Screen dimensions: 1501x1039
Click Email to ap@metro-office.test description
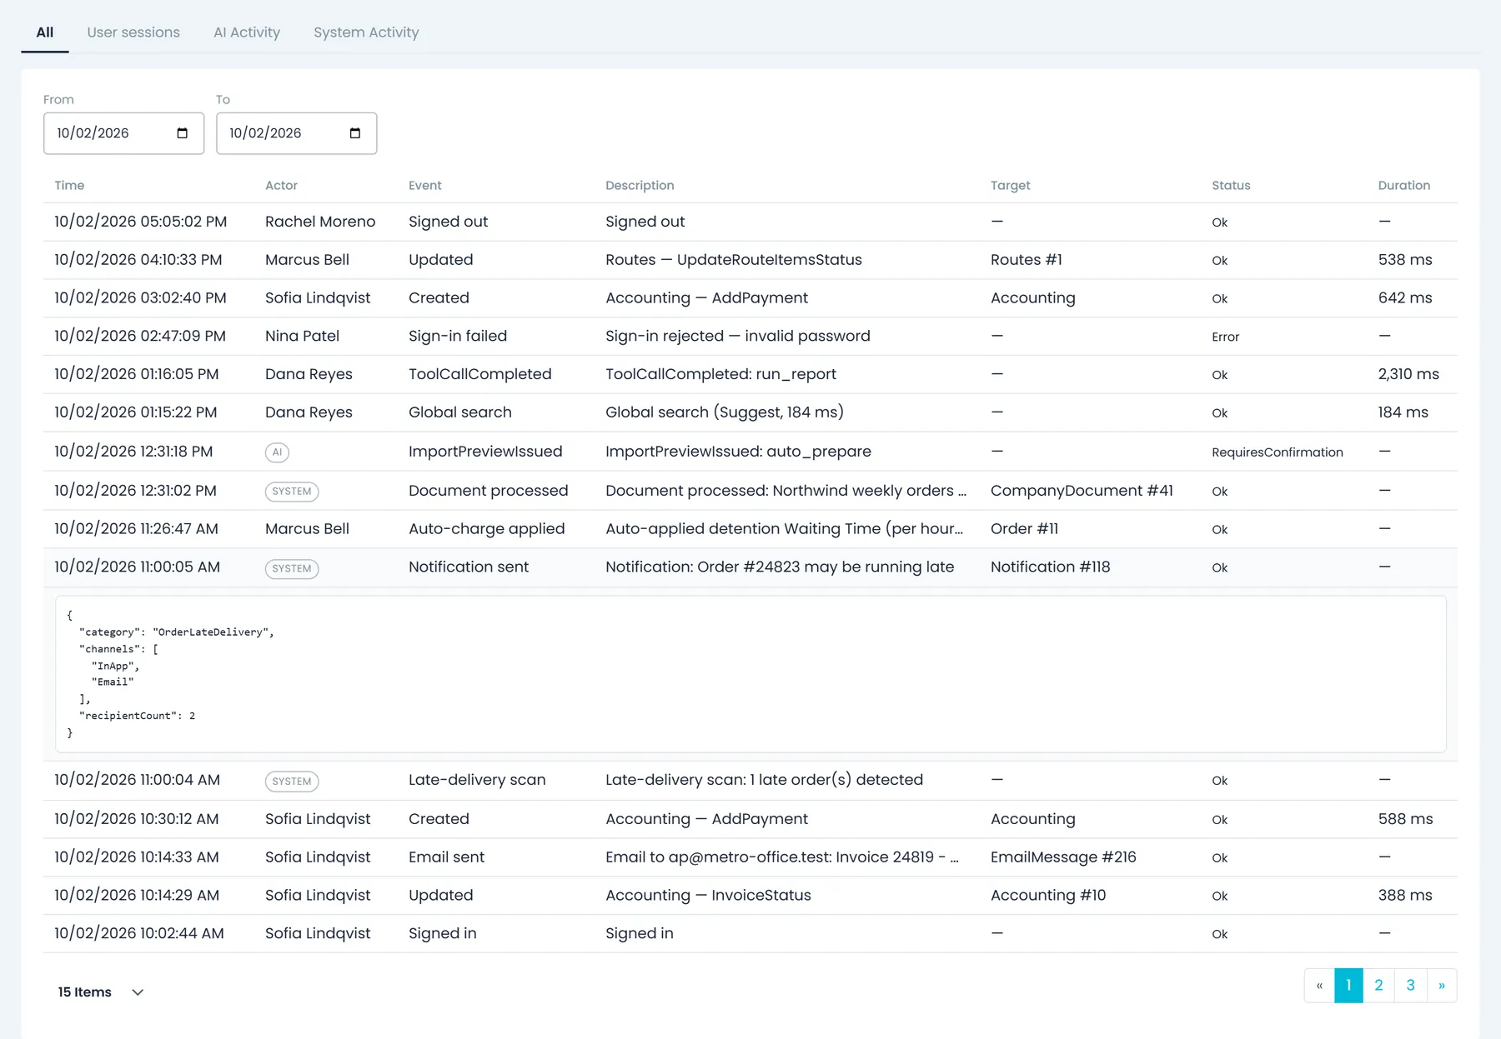tap(782, 857)
